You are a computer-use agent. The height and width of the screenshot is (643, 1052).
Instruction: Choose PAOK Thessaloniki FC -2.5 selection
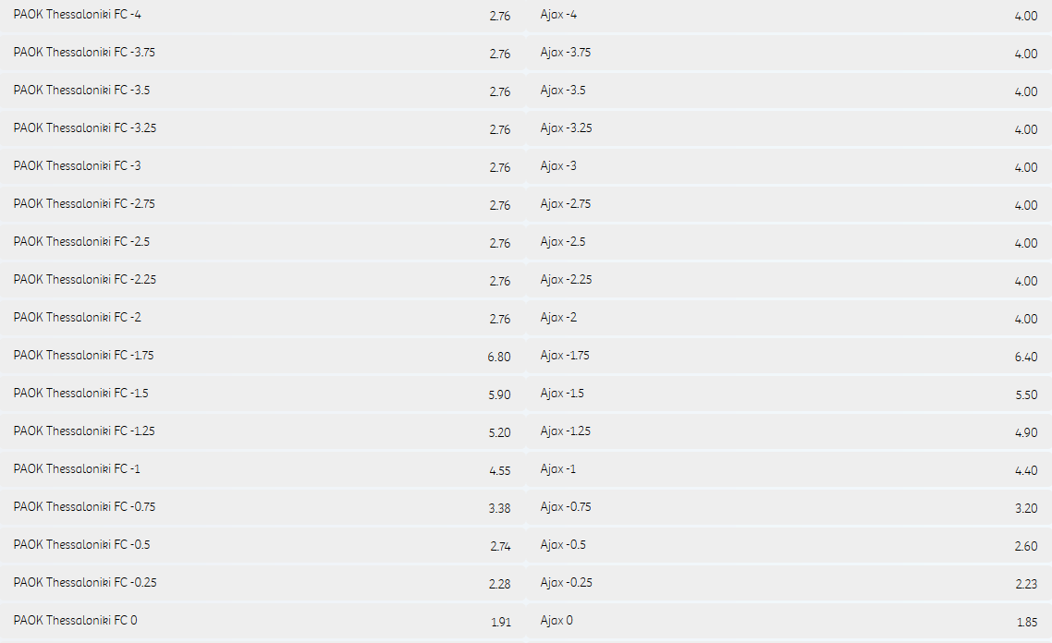(263, 242)
